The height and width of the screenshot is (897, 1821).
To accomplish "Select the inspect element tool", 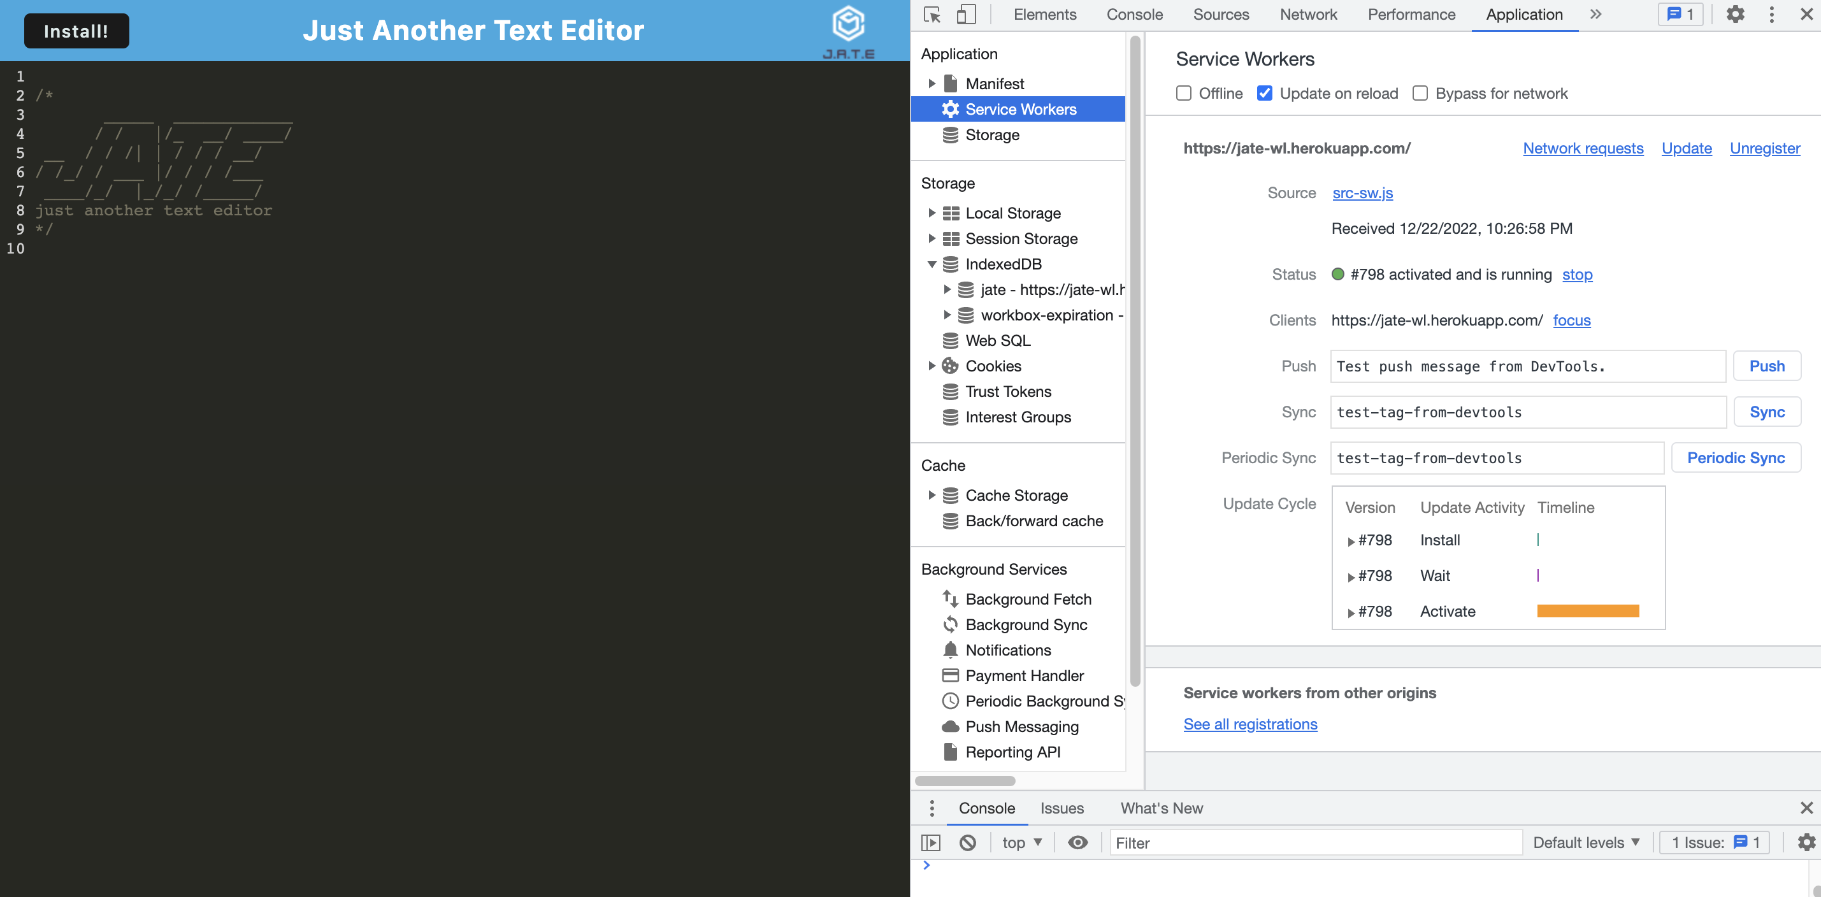I will (x=932, y=14).
